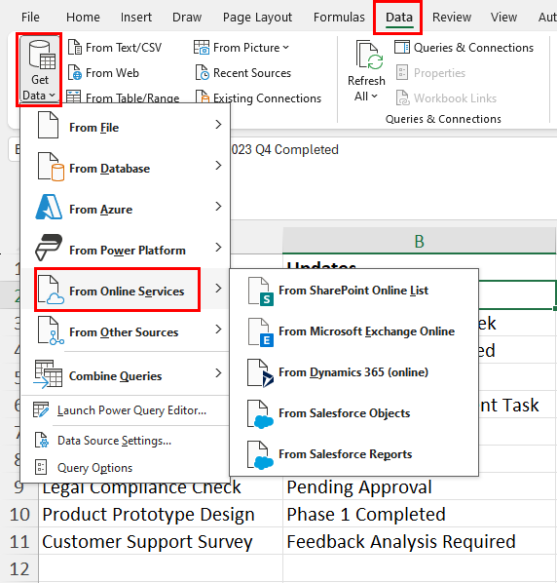This screenshot has width=557, height=583.
Task: Click the Existing Connections button
Action: coord(258,97)
